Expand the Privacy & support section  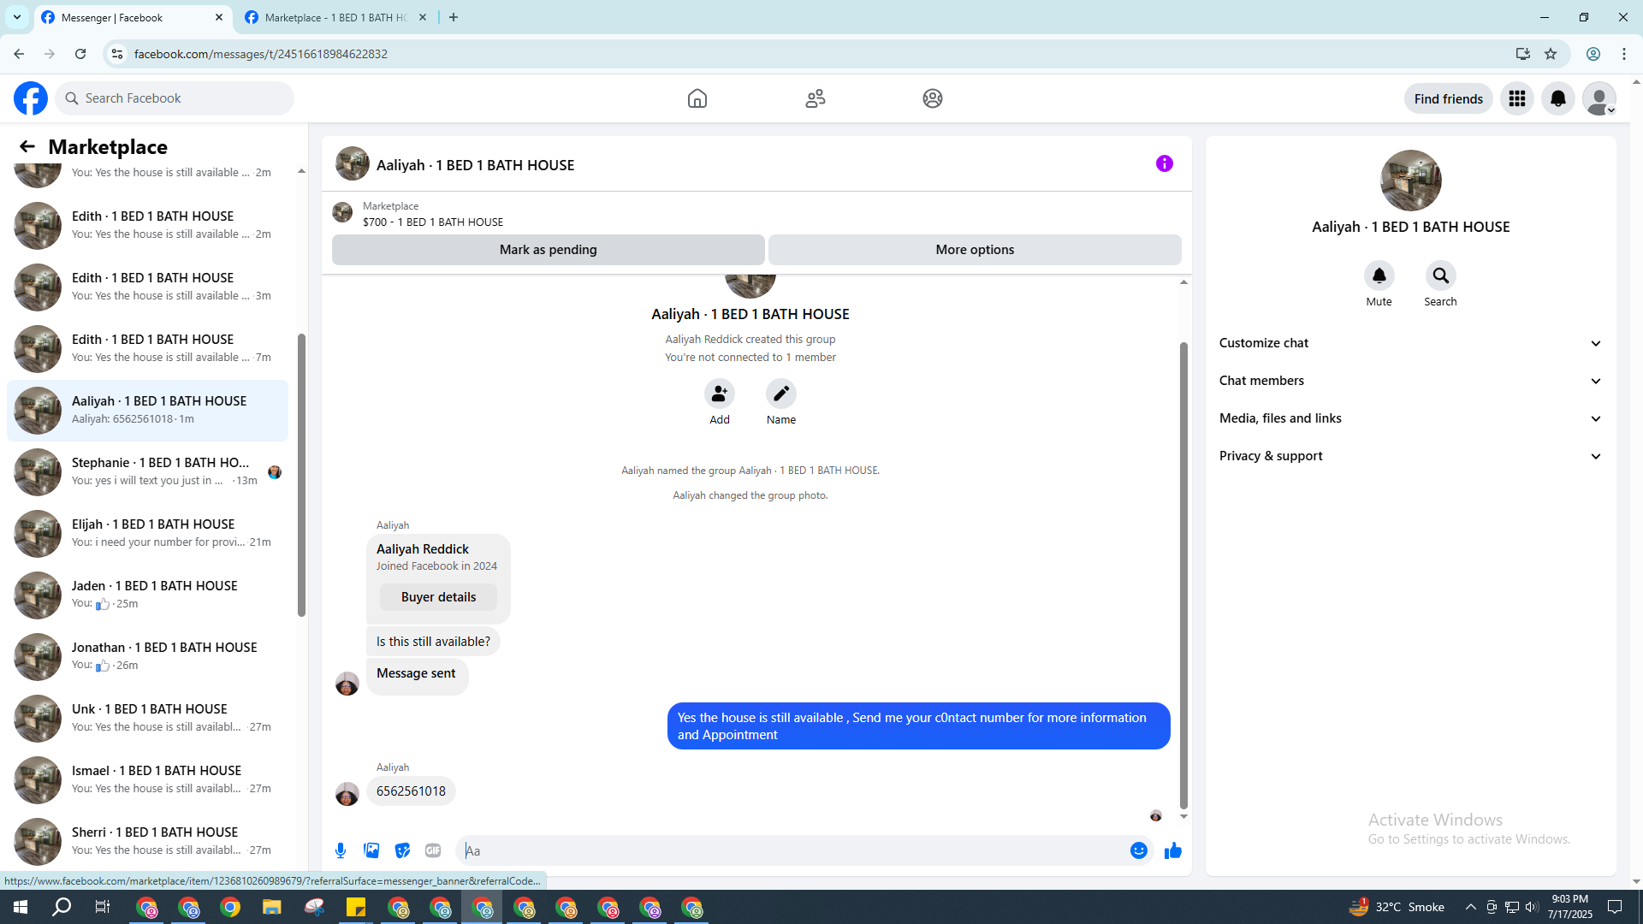[x=1410, y=456]
